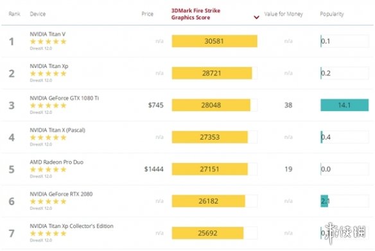Viewport: 375px width, 251px height.
Task: Open the AMD Radeon Pro Duo link
Action: [x=57, y=162]
